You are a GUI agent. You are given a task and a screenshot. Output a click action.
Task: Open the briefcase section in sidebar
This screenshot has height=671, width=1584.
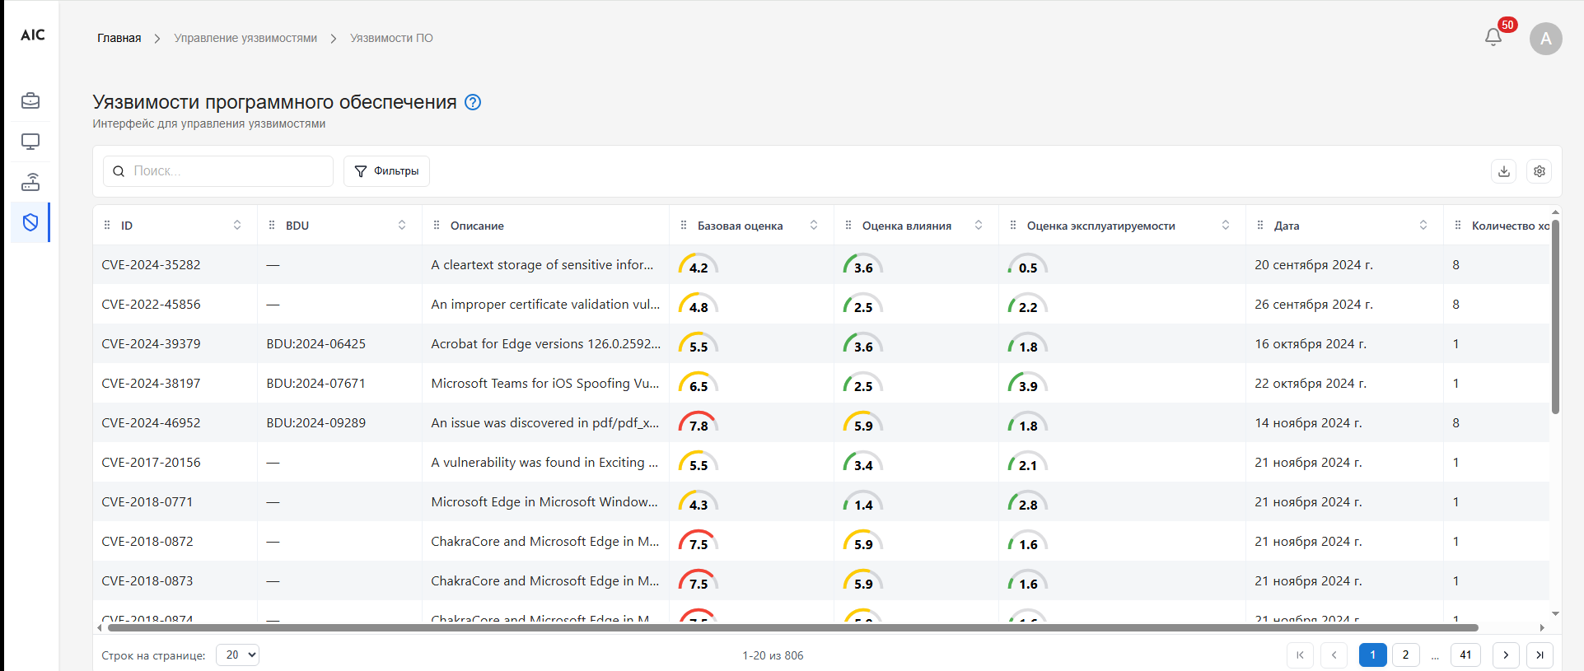[30, 100]
